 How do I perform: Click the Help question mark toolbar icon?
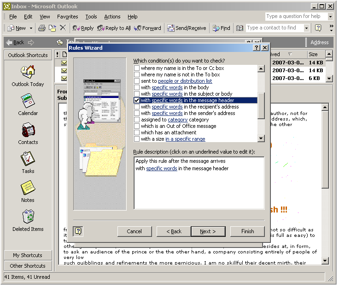point(318,28)
